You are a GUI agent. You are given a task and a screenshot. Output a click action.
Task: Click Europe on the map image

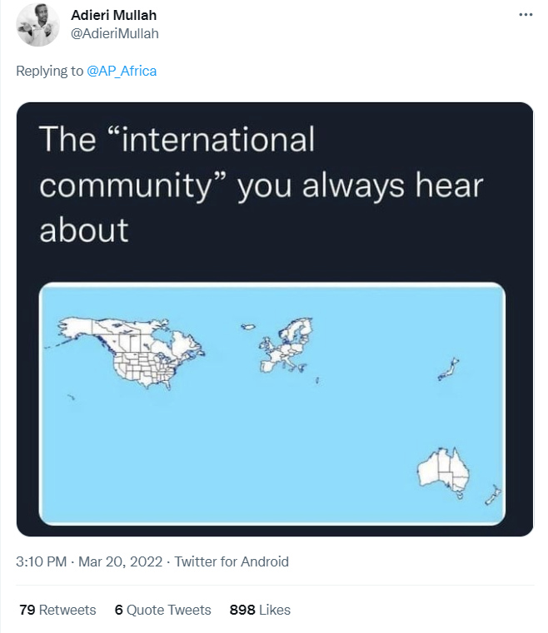tap(286, 345)
